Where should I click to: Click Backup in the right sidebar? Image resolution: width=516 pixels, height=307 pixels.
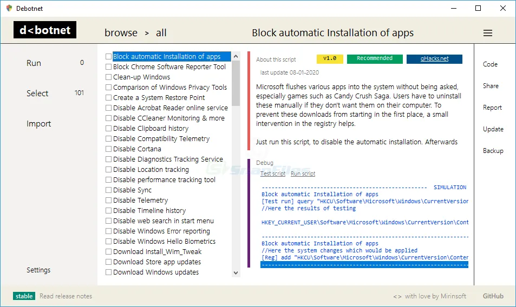[x=493, y=151]
